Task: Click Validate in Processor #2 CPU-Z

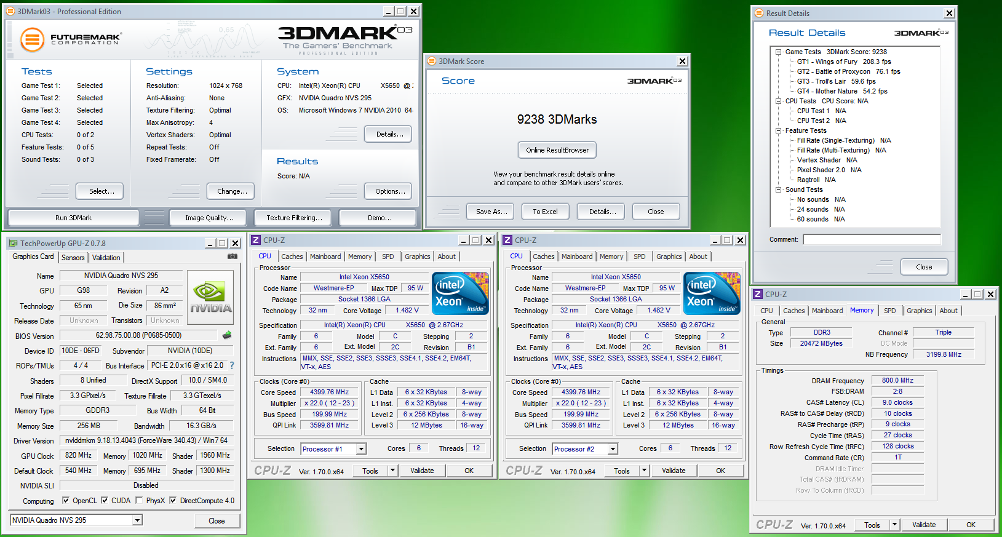Action: pos(674,471)
